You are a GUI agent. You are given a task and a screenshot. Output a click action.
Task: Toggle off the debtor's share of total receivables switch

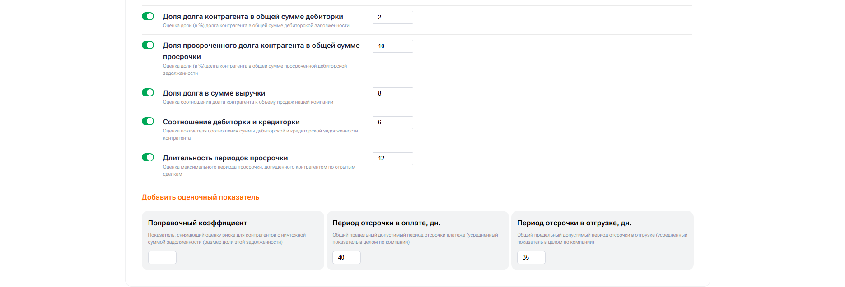coord(148,16)
